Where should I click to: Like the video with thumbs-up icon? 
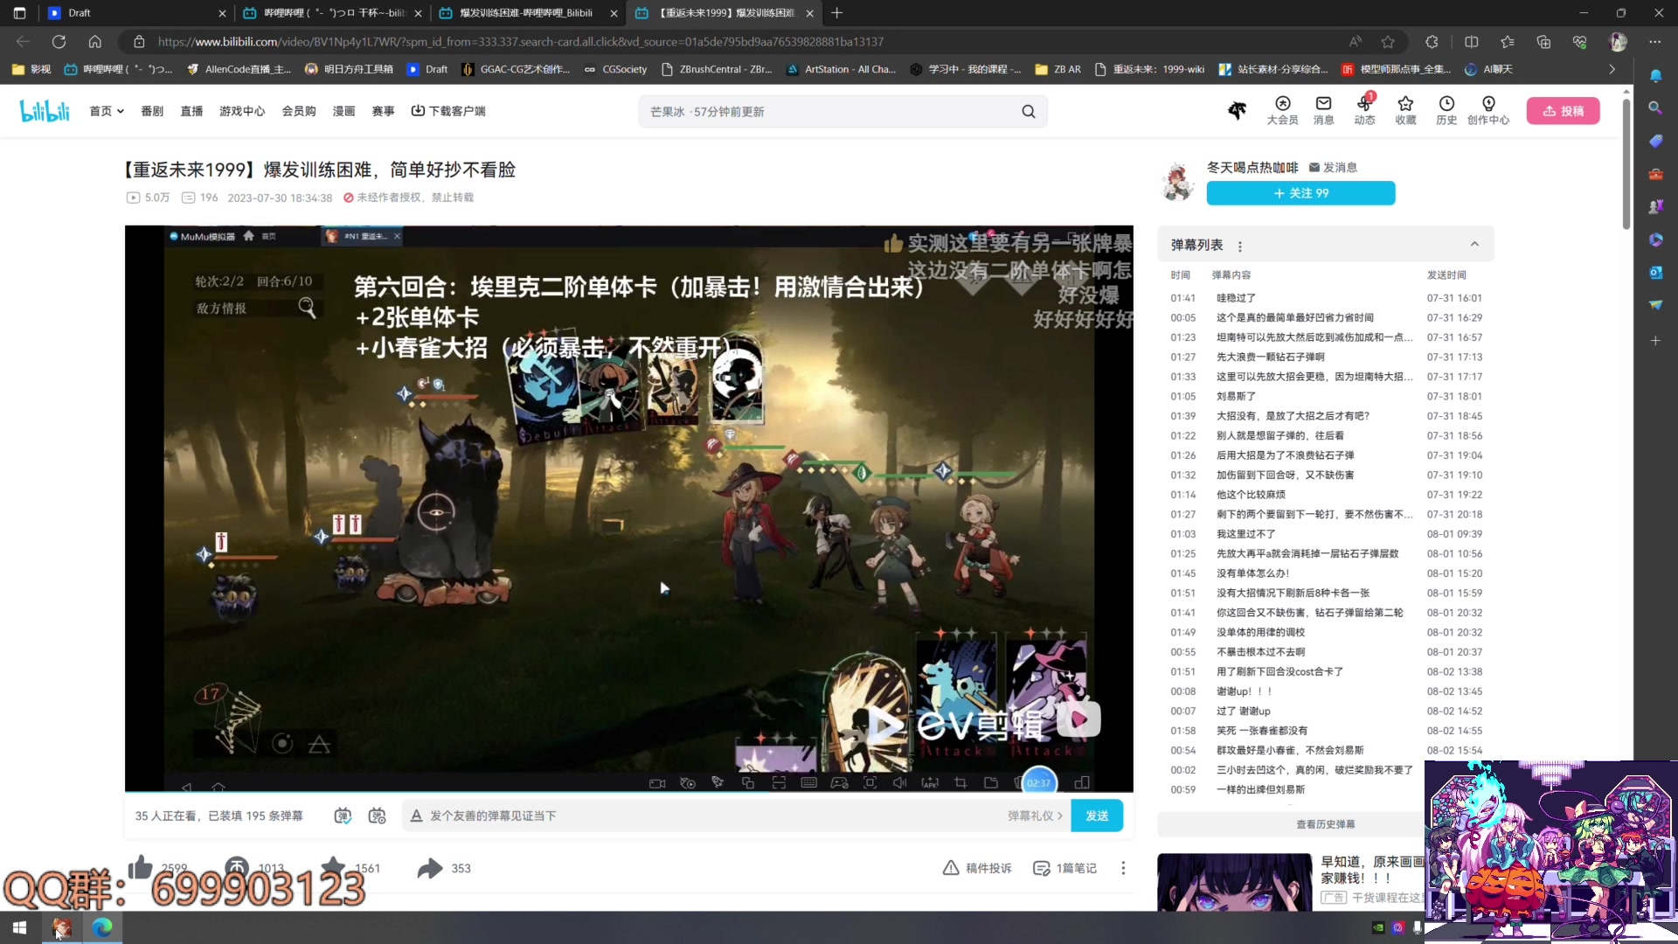140,867
